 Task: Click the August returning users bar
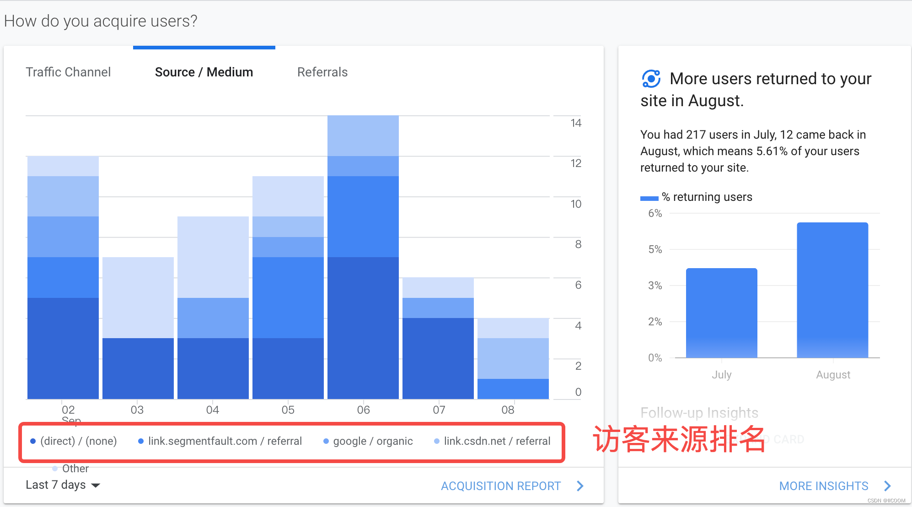(x=832, y=290)
